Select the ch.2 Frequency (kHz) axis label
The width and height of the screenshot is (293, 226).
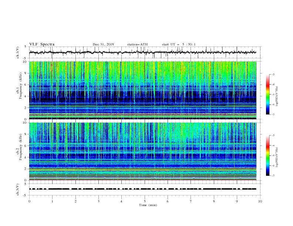19,147
